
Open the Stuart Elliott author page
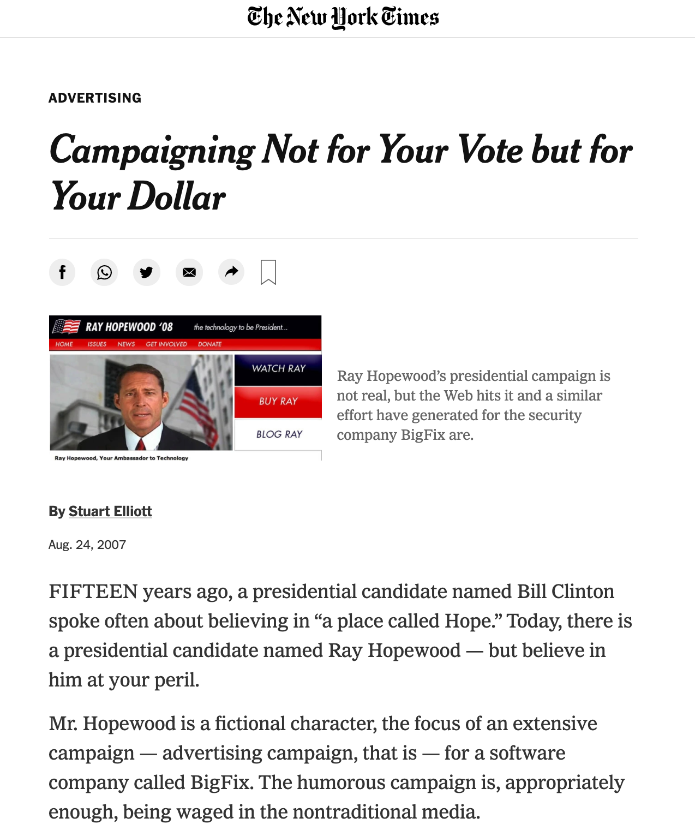click(110, 511)
